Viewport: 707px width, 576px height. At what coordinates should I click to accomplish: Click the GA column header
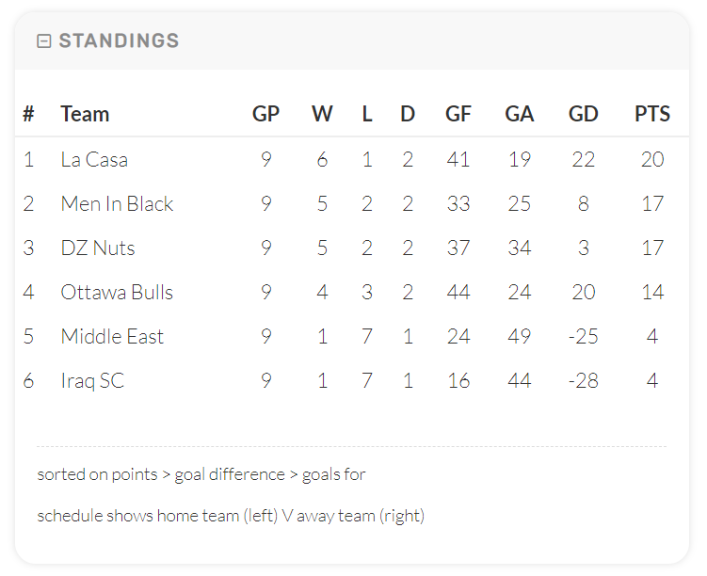(x=520, y=115)
